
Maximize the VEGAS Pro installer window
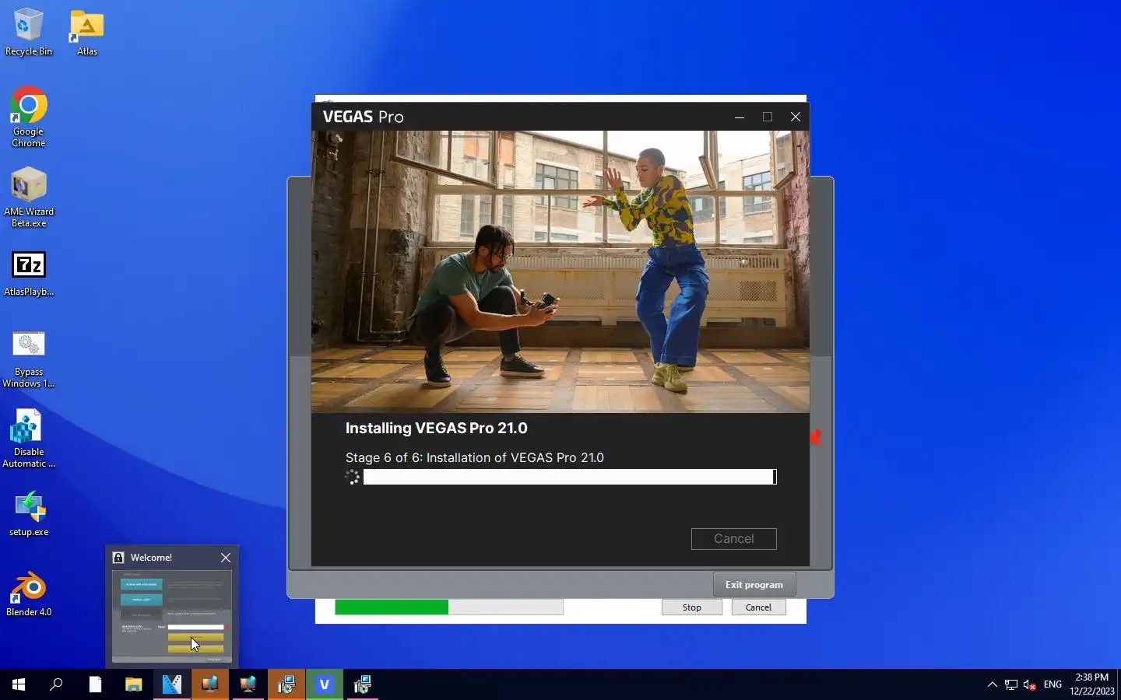[x=768, y=117]
